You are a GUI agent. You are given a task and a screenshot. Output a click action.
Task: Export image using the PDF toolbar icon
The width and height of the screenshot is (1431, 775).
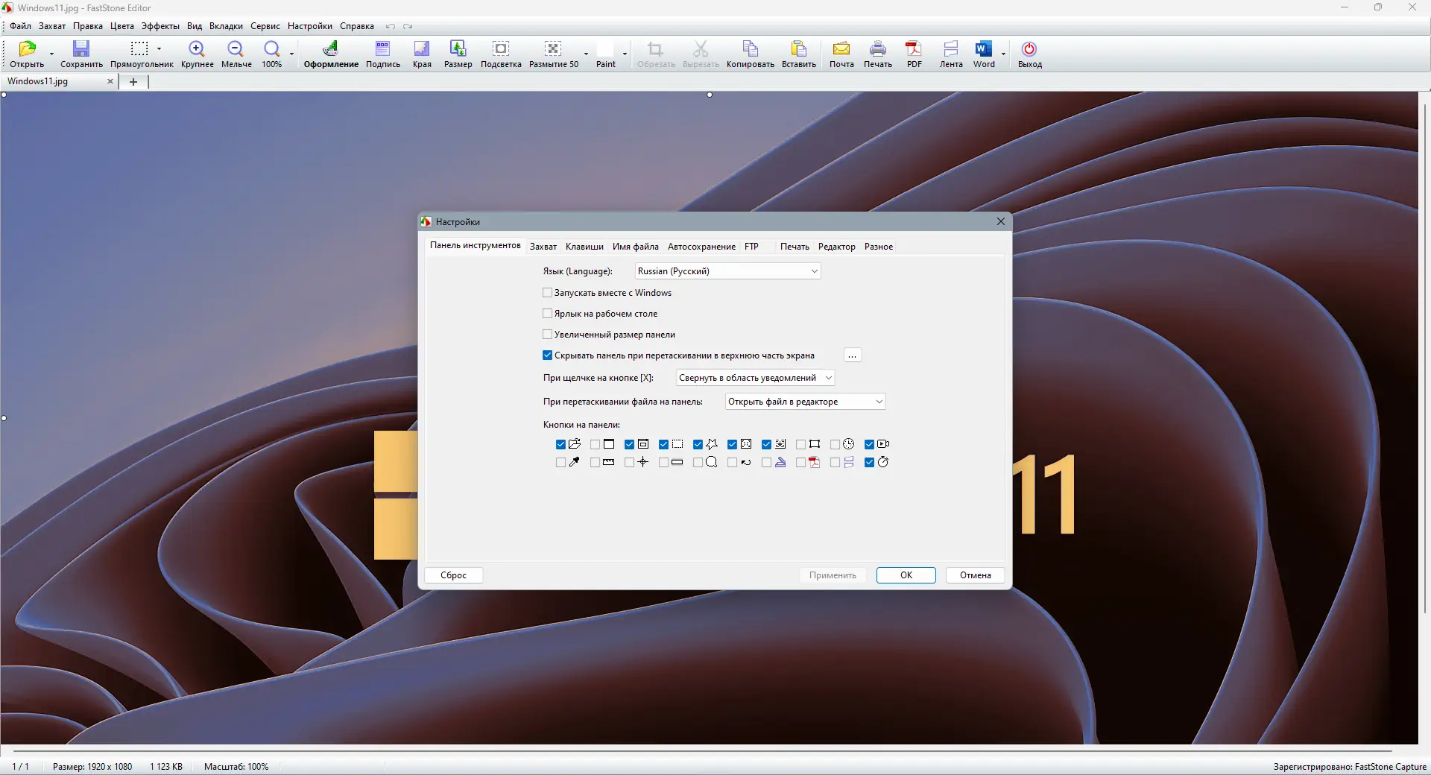[914, 54]
